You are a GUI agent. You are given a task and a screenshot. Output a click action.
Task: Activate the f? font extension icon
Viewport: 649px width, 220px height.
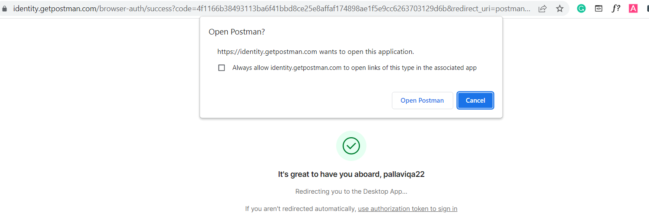616,8
